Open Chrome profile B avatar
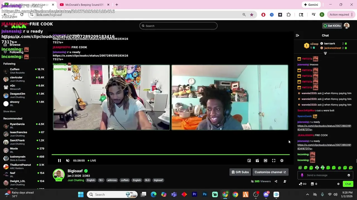Viewport: 357px width, 200px height. (x=322, y=15)
